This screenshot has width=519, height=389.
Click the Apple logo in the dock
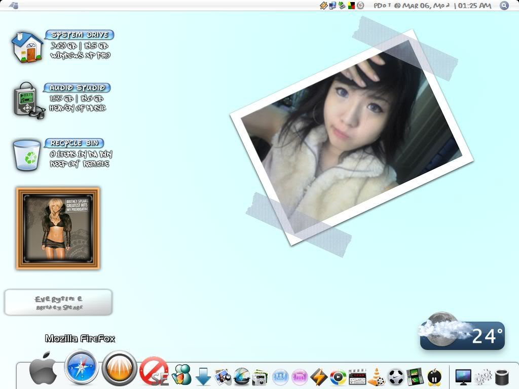click(x=43, y=372)
